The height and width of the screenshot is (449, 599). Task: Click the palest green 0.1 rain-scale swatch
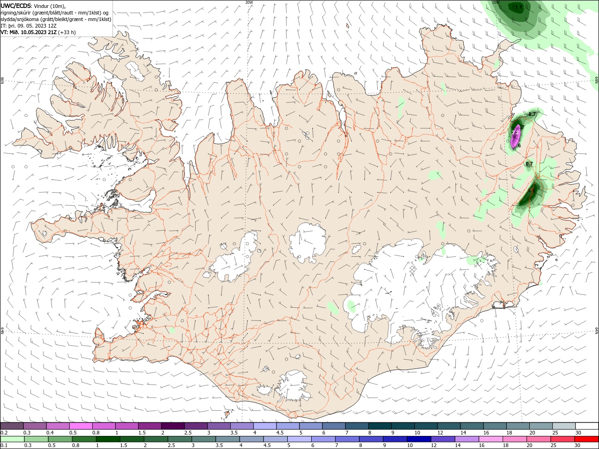12,439
